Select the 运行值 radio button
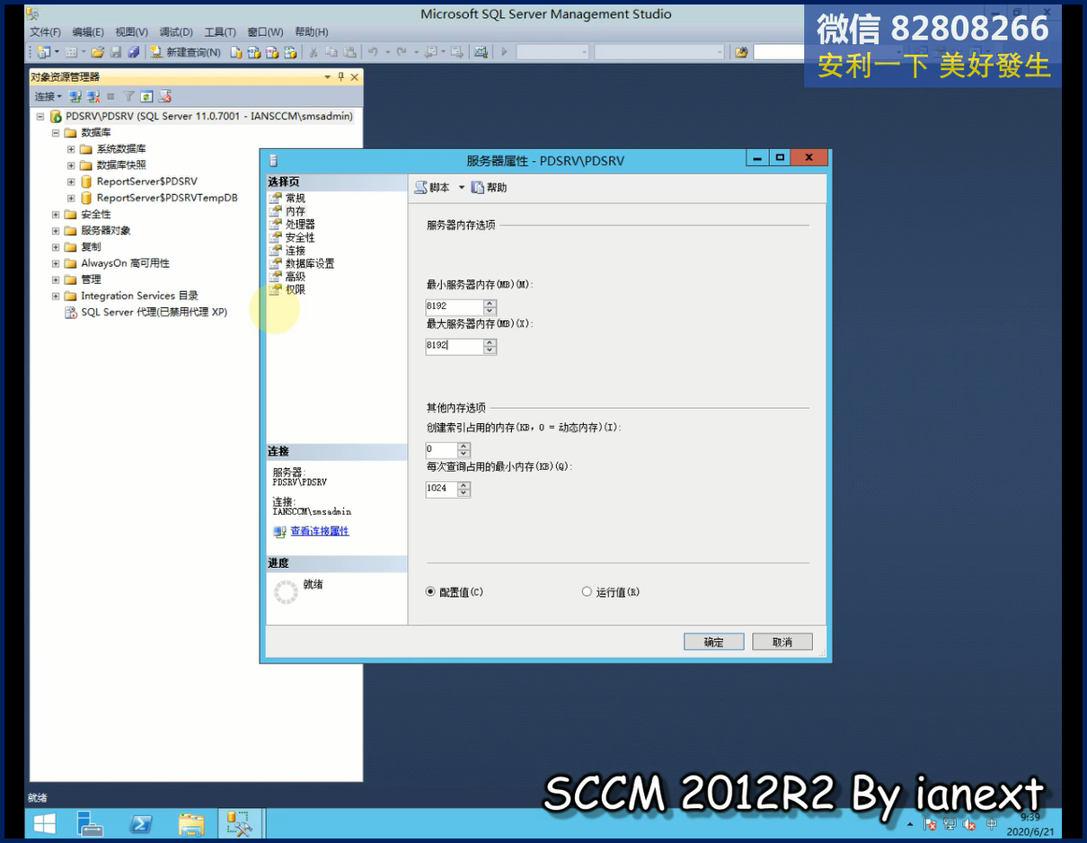Viewport: 1087px width, 843px height. click(588, 591)
